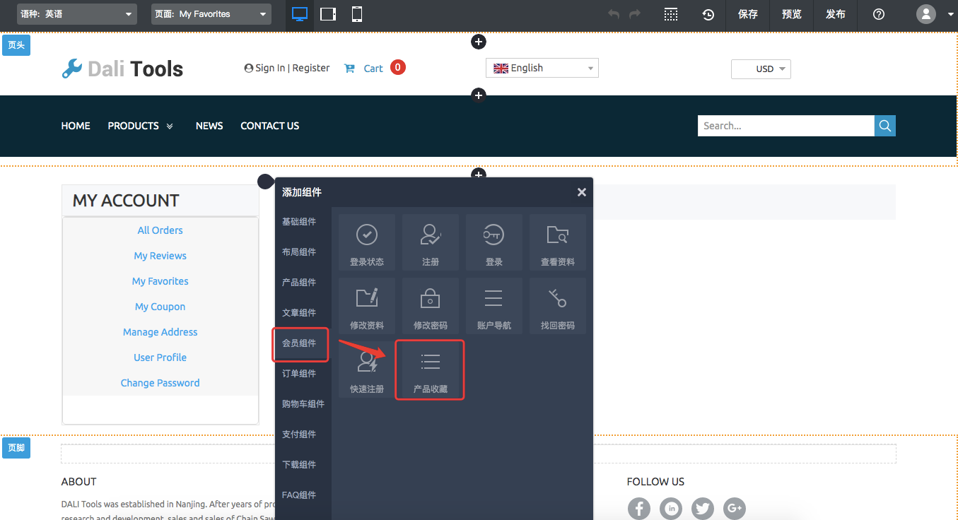
Task: Select the 注册 component icon in the dialog
Action: click(x=430, y=242)
